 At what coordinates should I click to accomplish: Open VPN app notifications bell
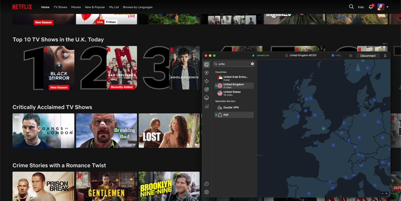tap(385, 55)
